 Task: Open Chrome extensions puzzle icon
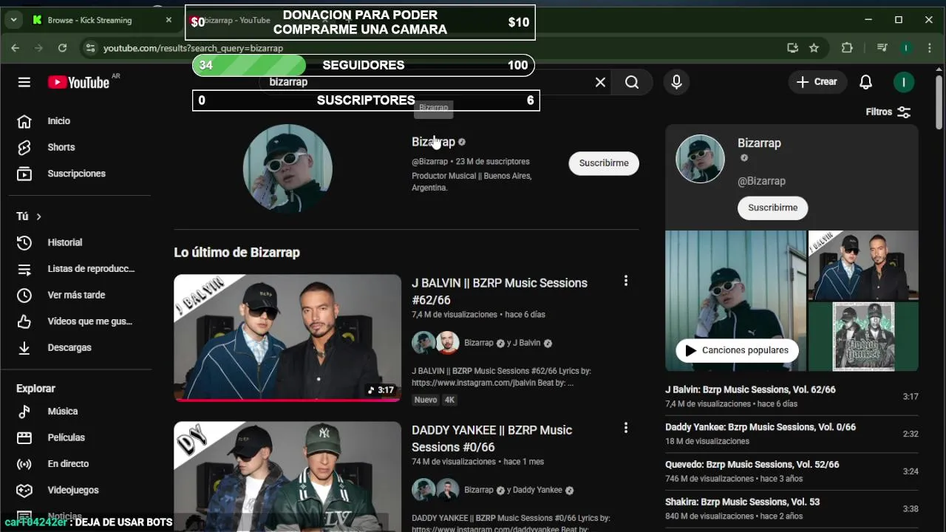847,48
